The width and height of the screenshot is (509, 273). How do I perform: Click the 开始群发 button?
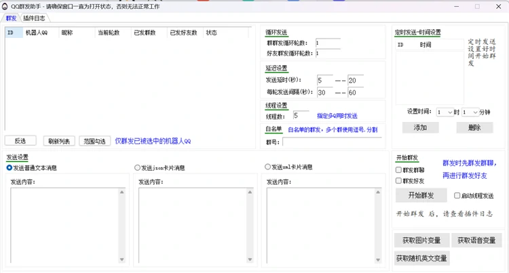[421, 195]
